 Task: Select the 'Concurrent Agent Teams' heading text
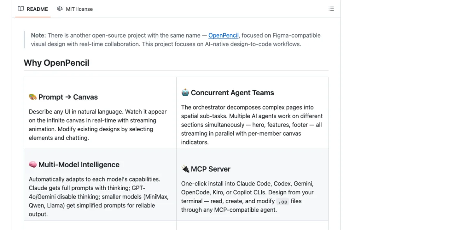point(232,93)
